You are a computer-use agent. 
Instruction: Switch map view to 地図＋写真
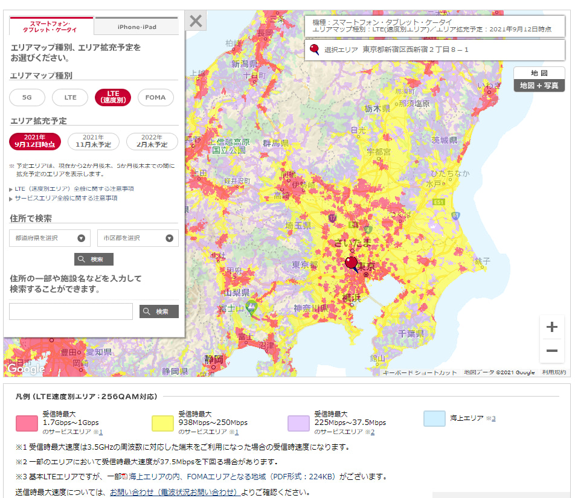[x=539, y=86]
